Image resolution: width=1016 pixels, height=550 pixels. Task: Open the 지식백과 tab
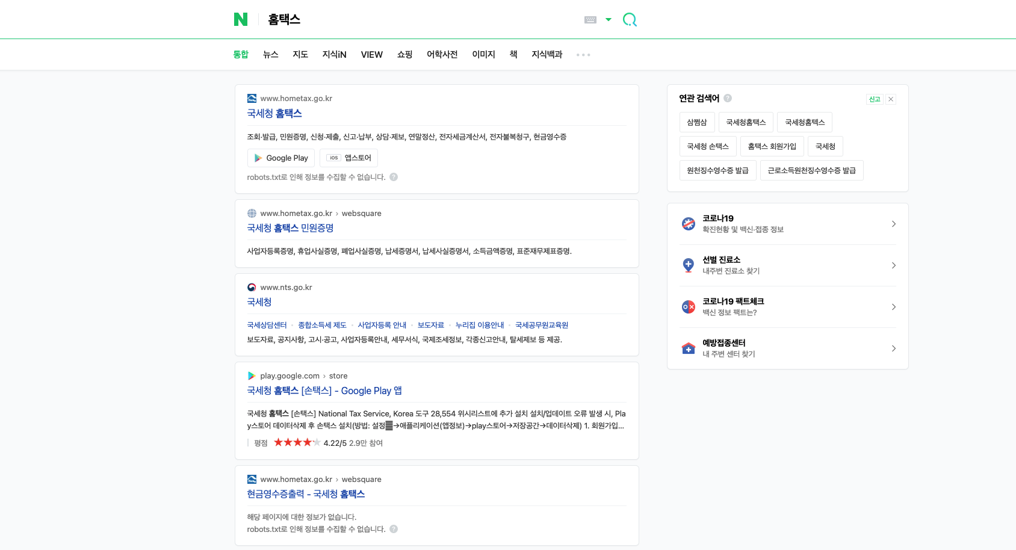[x=547, y=54]
